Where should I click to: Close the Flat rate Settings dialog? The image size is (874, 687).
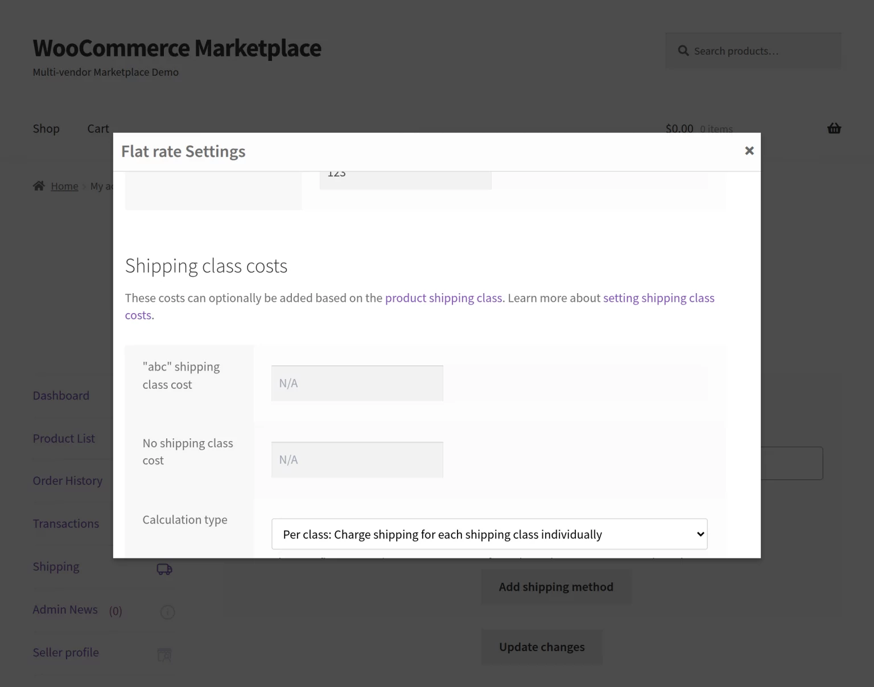[749, 151]
